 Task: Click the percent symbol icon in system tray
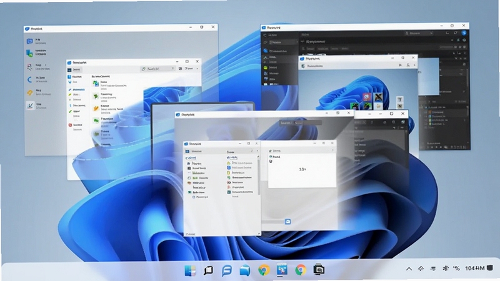pos(456,269)
